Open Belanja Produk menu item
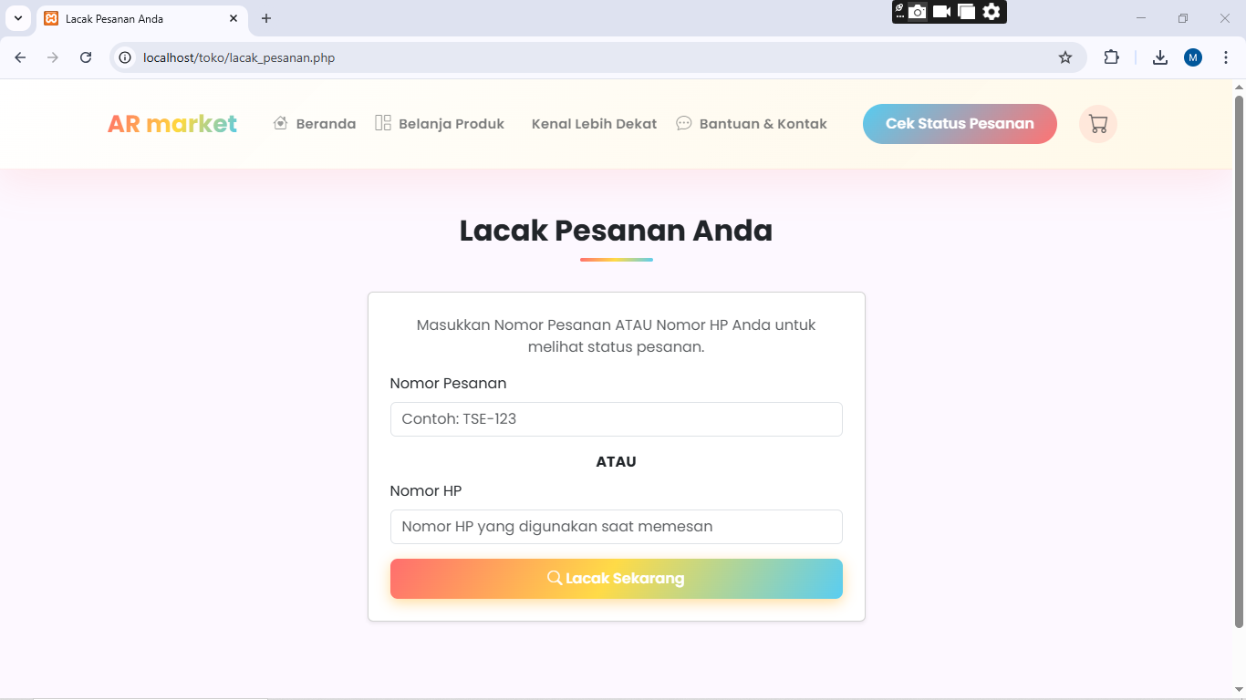1246x700 pixels. [x=440, y=124]
